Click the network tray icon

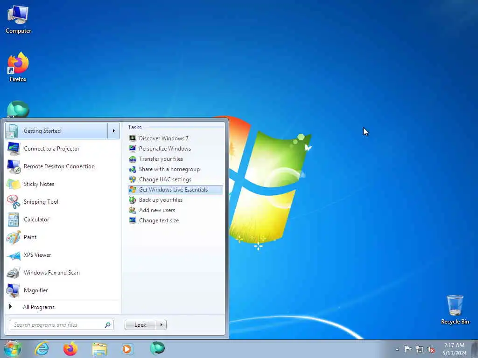coord(420,349)
